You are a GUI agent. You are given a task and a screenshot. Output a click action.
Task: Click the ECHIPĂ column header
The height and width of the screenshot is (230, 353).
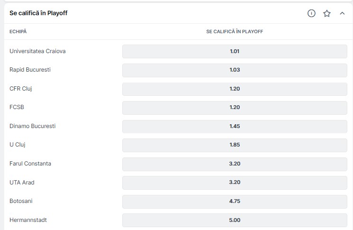coord(18,31)
